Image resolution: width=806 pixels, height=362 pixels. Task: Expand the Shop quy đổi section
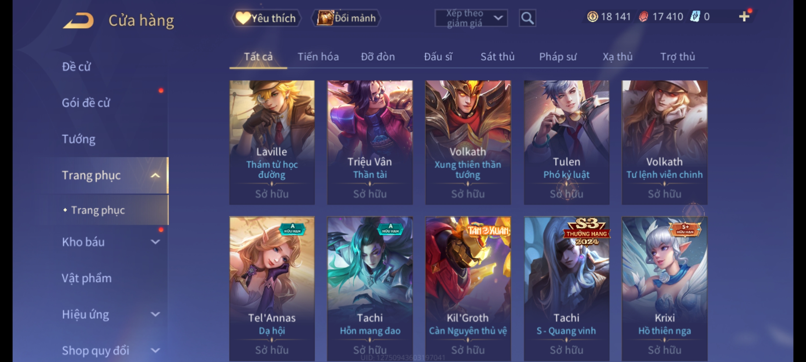155,351
